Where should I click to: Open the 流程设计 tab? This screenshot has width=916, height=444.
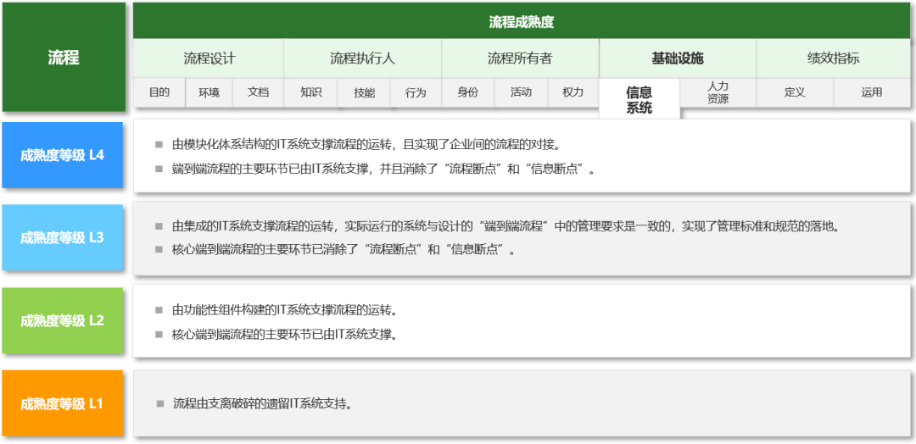tap(209, 58)
